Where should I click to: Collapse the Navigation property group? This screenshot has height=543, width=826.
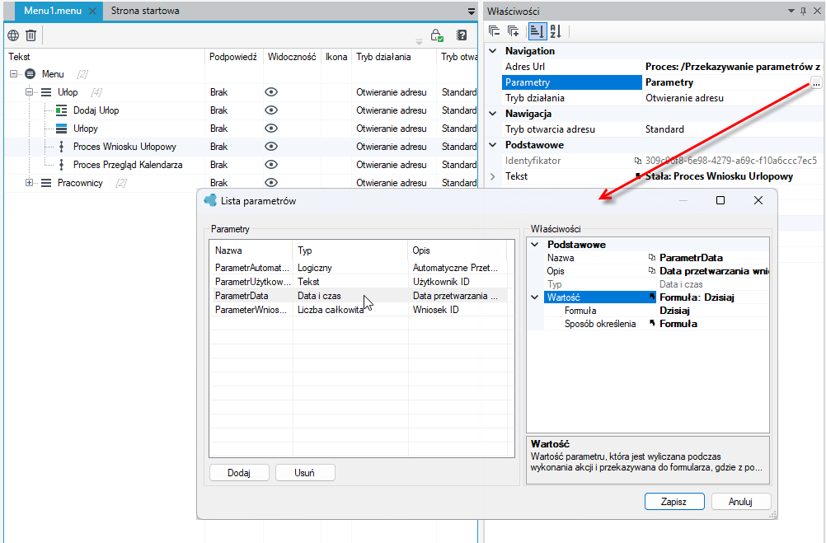[x=493, y=51]
